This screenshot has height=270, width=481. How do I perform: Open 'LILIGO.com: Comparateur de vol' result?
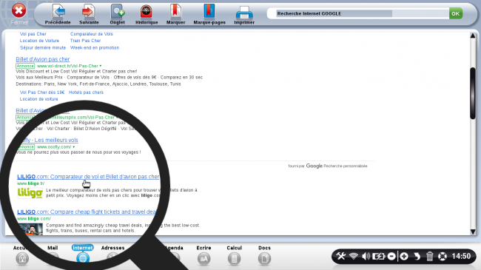click(88, 177)
